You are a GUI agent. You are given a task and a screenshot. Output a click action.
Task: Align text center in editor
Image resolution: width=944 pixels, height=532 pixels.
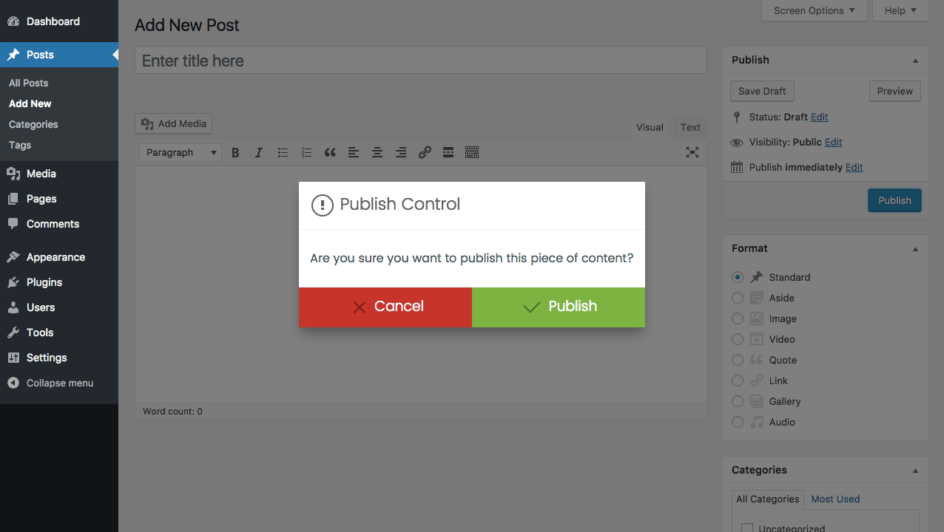click(377, 152)
